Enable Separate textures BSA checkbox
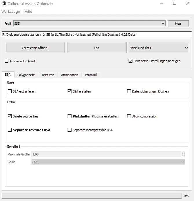Image resolution: width=194 pixels, height=201 pixels. pos(10,130)
